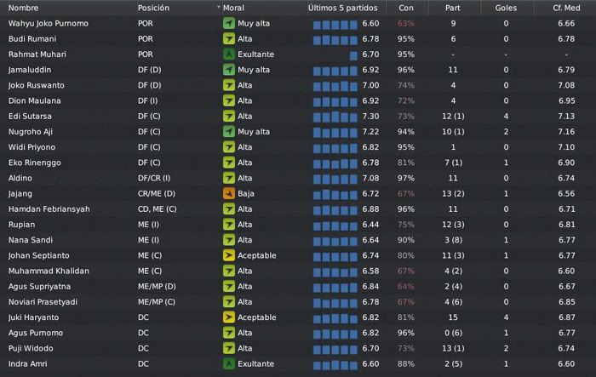The width and height of the screenshot is (596, 377).
Task: Click Rahmat Muhari's Exultante morale icon
Action: [229, 54]
